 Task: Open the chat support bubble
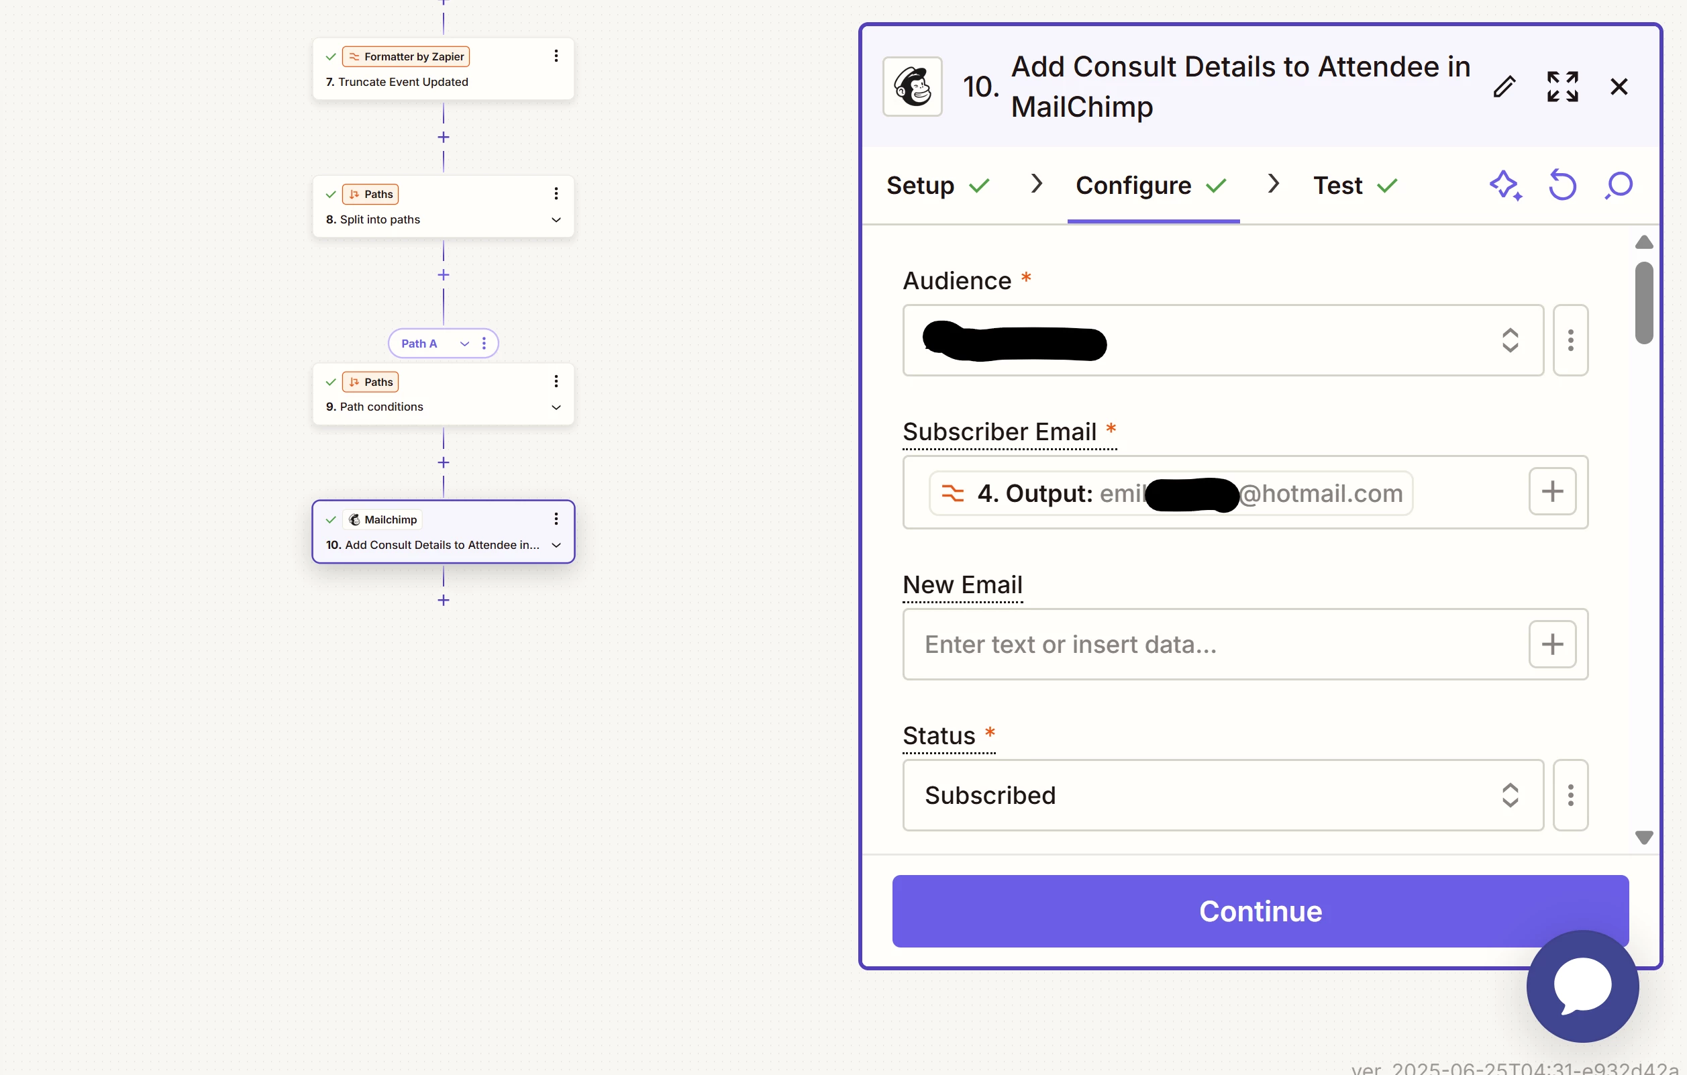pyautogui.click(x=1582, y=985)
